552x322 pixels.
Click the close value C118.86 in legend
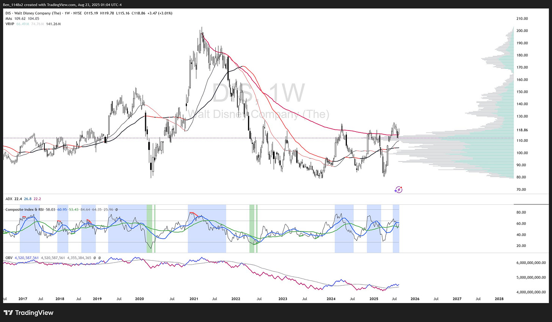click(138, 13)
